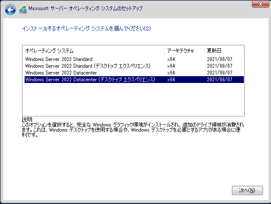Viewport: 271px width, 204px height.
Task: Select Windows Server 2022 Datacenter core row
Action: point(134,73)
